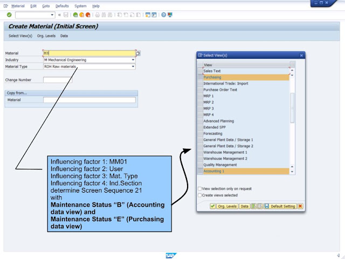Collapse the command field with the double-arrow icon
345x259 pixels.
click(59, 15)
